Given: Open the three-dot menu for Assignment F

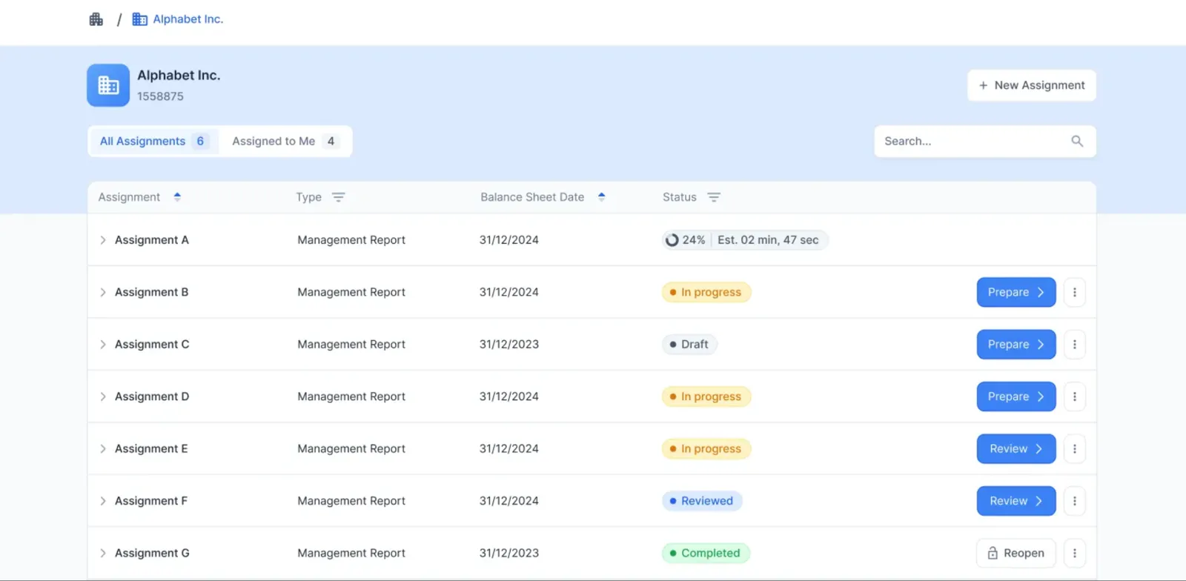Looking at the screenshot, I should coord(1074,501).
